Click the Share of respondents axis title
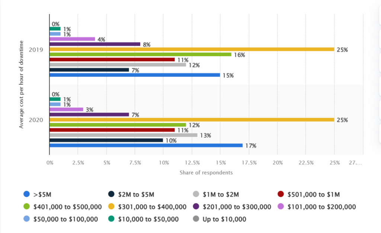The image size is (381, 233). [x=206, y=172]
